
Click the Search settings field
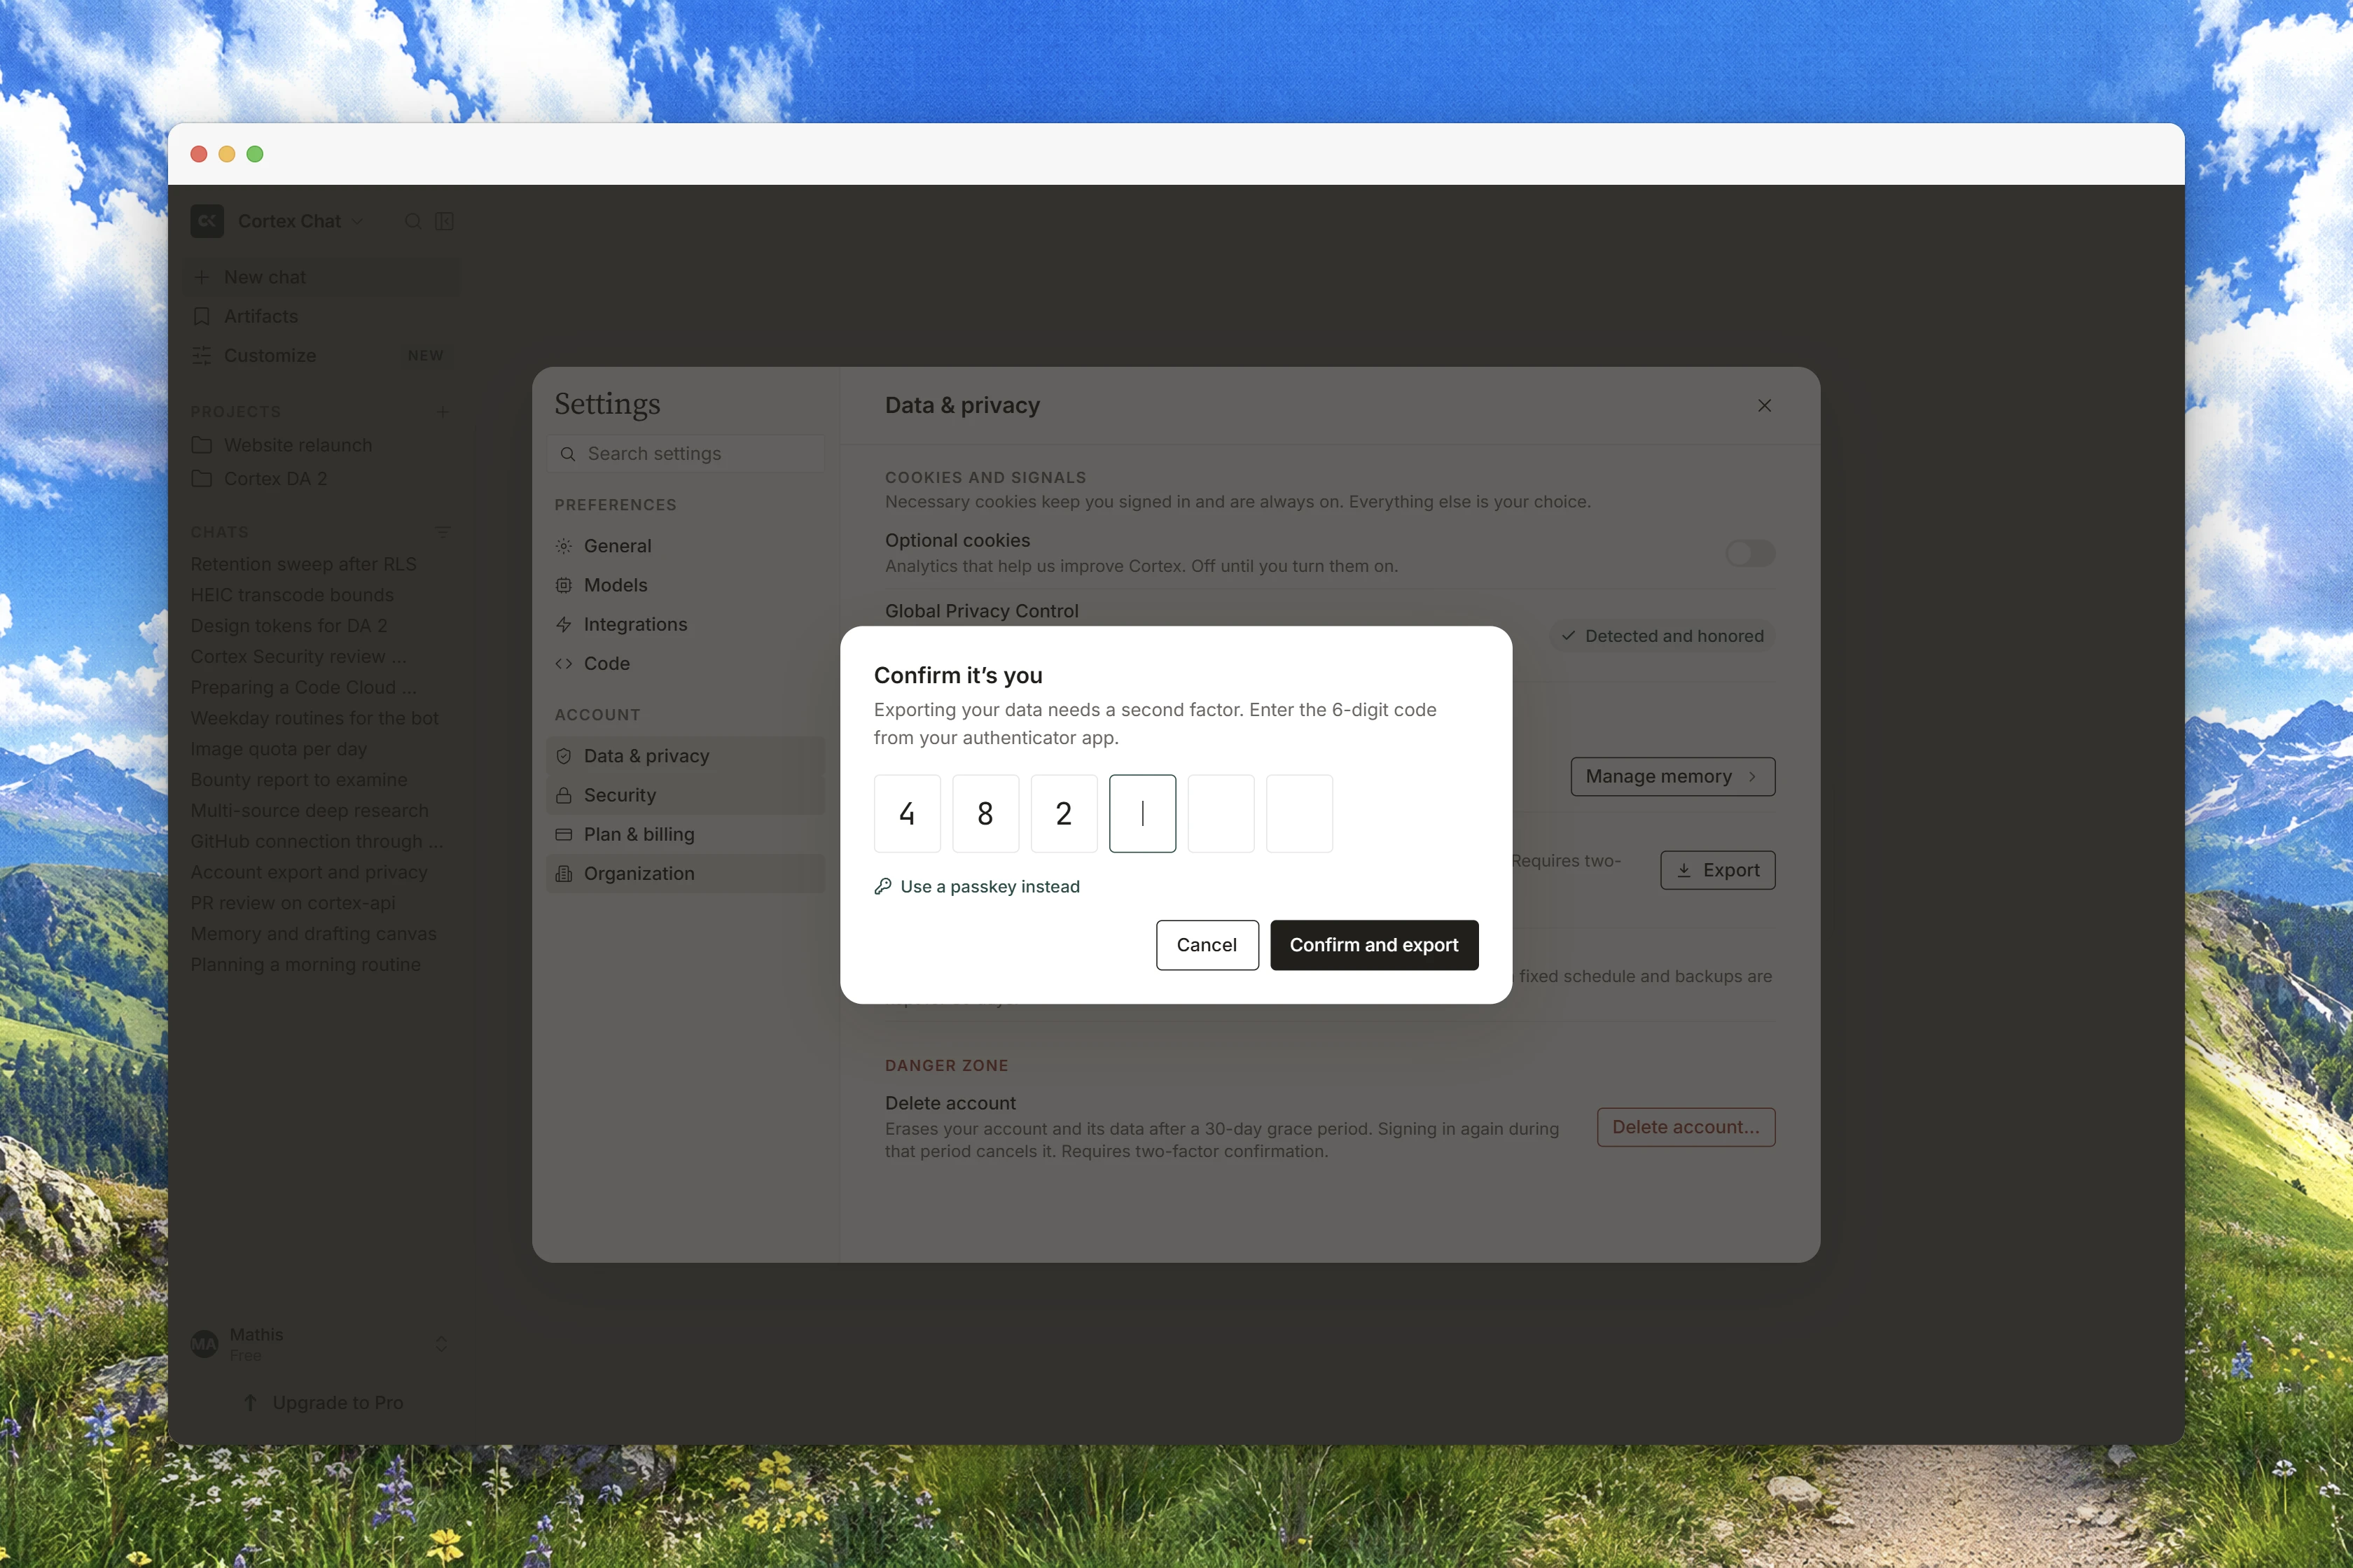click(686, 453)
